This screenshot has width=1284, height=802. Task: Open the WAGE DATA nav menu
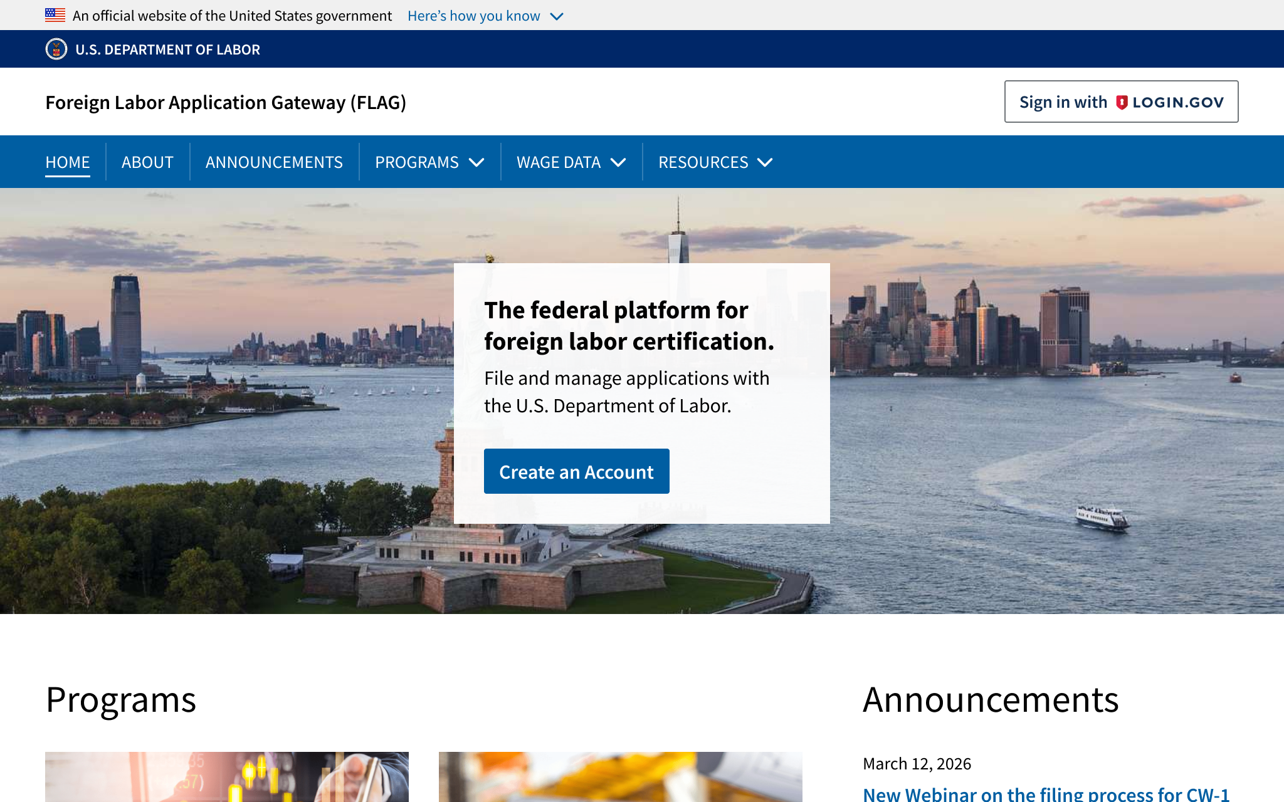[x=571, y=162]
